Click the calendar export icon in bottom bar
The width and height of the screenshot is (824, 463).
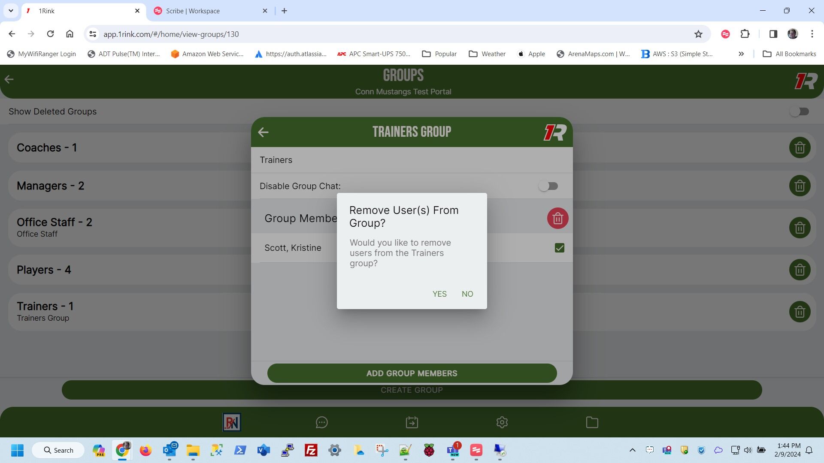[412, 423]
